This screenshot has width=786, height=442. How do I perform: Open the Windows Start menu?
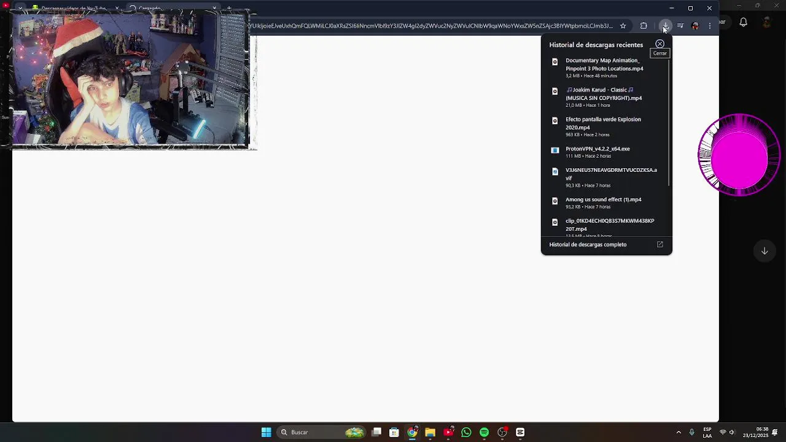coord(266,432)
